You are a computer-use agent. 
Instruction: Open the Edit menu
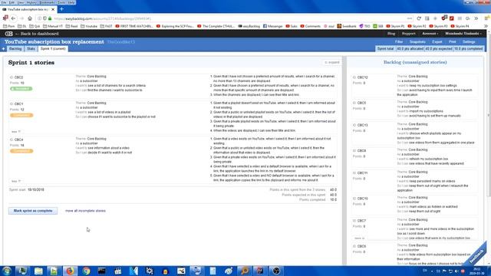(12, 2)
